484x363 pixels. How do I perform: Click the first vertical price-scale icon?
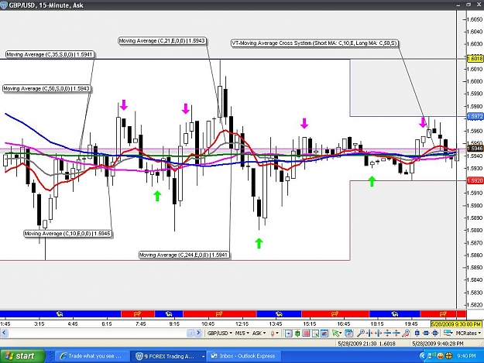click(x=387, y=333)
